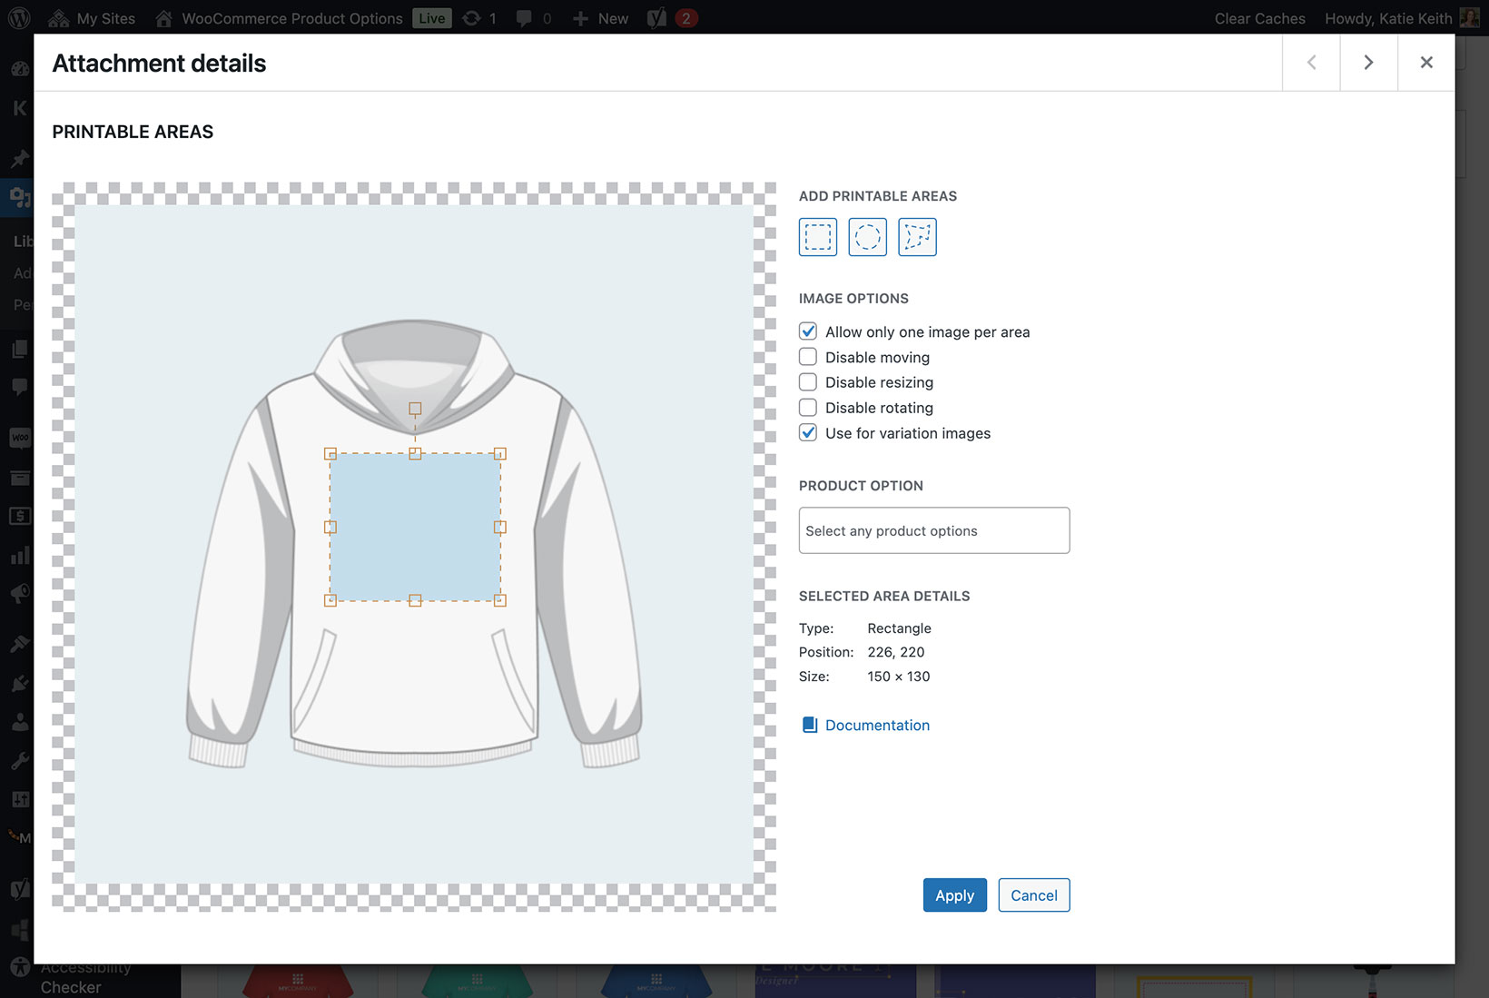Screen dimensions: 1489x998
Task: Uncheck Allow only one image per area
Action: (808, 331)
